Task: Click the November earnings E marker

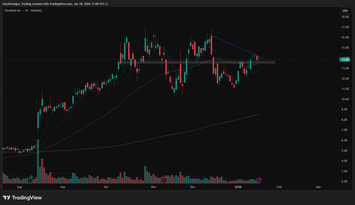Action: (163, 180)
